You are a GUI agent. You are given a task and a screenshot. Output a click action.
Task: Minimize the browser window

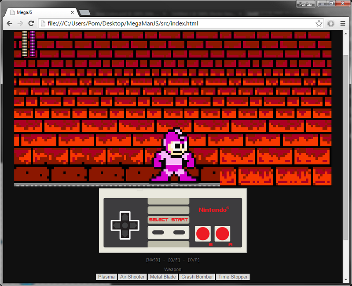click(323, 4)
